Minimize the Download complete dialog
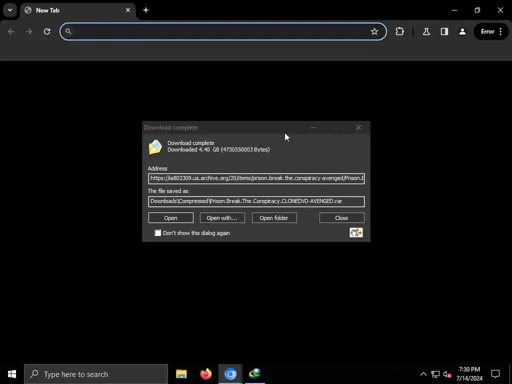This screenshot has width=512, height=384. 313,127
